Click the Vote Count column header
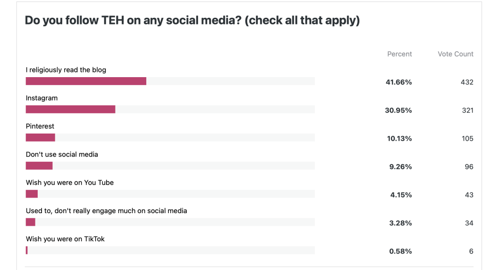The image size is (483, 270). coord(455,54)
